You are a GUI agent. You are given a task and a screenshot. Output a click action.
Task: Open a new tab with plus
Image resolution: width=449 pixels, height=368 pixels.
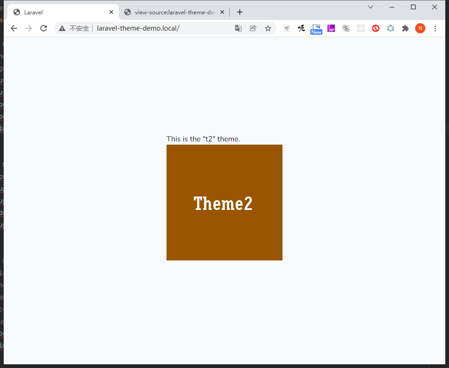click(240, 13)
